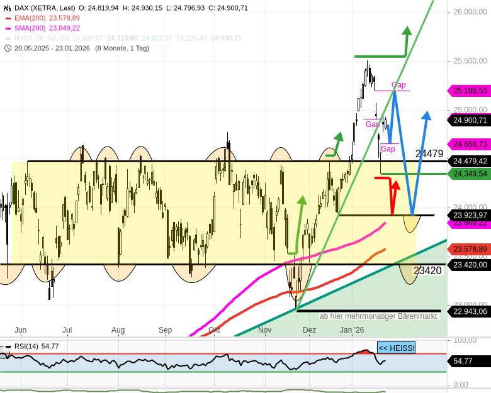Click the green arrowhead near 26.000 level

407,31
